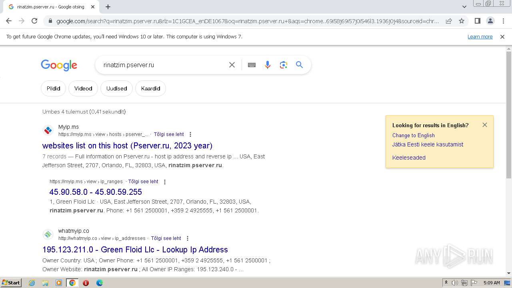The image size is (512, 288).
Task: Switch to Uudised results filter
Action: 116,88
